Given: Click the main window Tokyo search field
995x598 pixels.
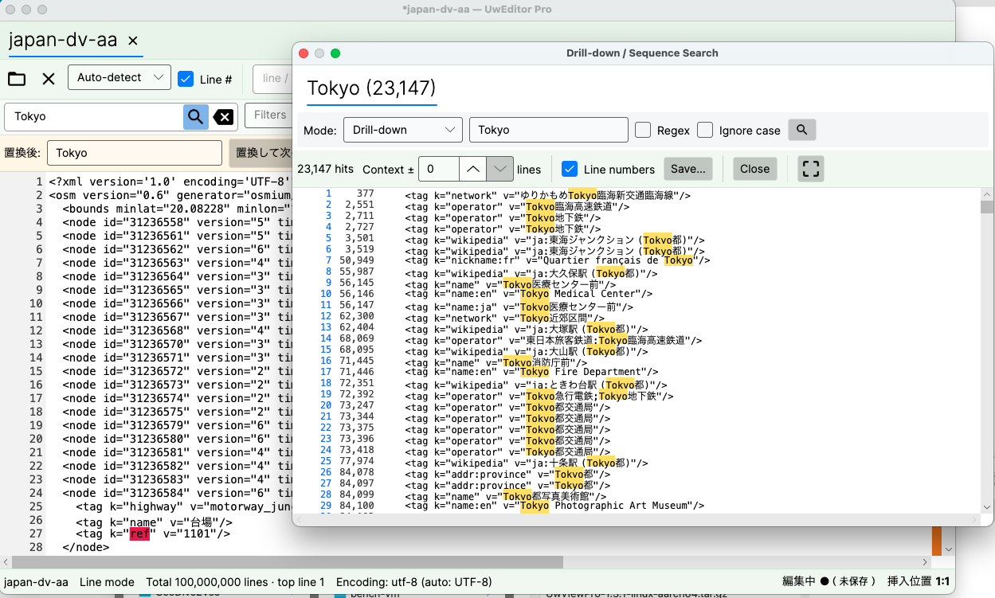Looking at the screenshot, I should [95, 116].
